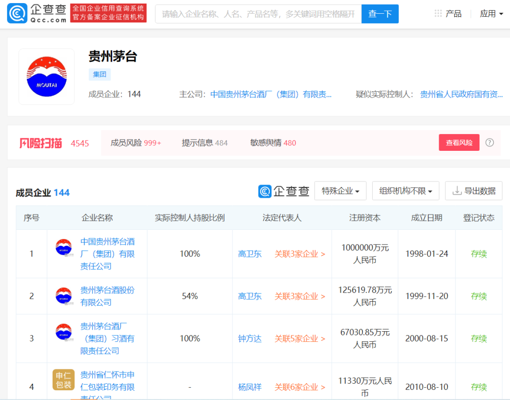Open 关联5家企业 link

point(300,339)
